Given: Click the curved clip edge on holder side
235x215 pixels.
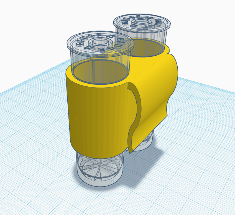Looking at the screenshot, I should pos(135,117).
